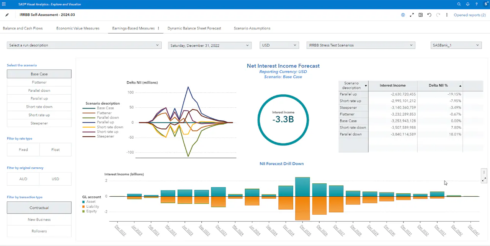
Task: Open Opened reports (2) link
Action: coord(470,15)
